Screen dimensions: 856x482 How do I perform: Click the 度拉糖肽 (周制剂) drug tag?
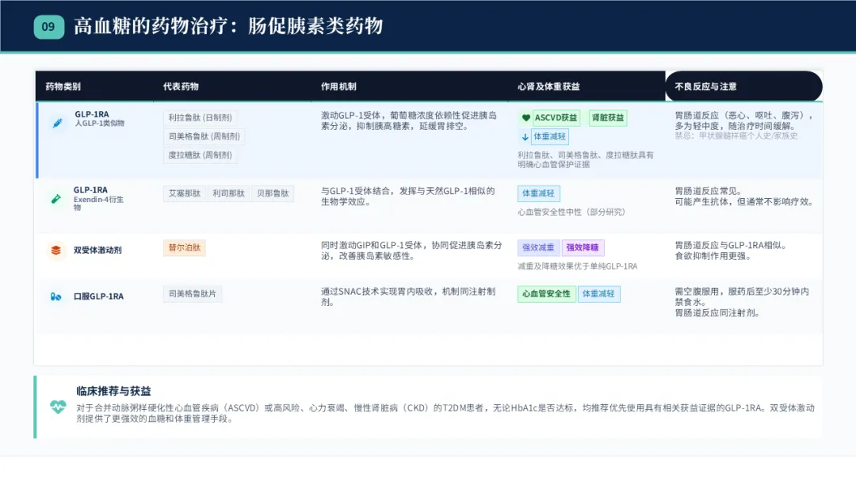pos(200,155)
